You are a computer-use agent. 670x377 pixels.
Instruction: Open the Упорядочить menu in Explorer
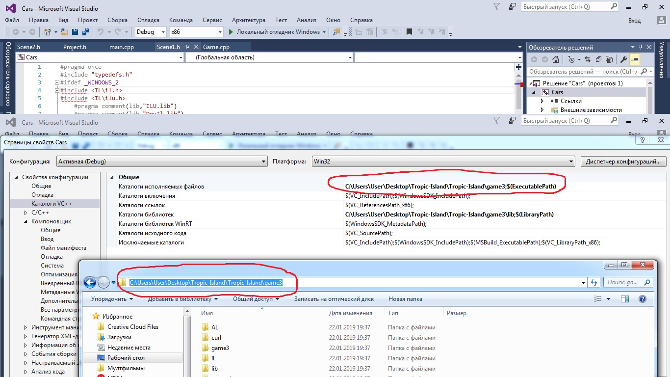pyautogui.click(x=112, y=299)
